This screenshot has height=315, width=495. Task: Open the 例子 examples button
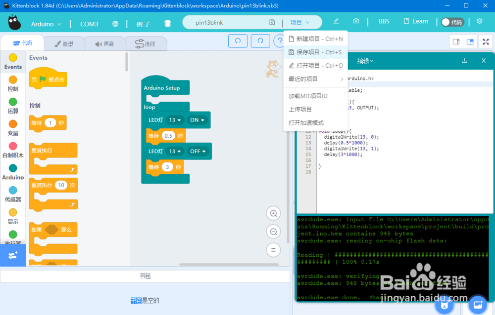(143, 24)
